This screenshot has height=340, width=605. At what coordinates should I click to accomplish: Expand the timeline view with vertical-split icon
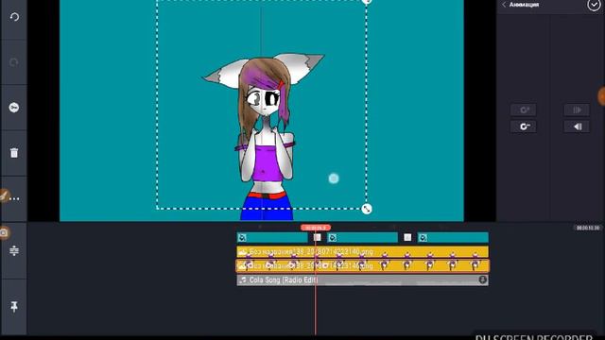14,250
